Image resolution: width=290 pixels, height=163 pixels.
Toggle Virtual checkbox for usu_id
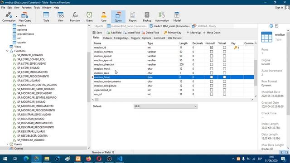224,94
